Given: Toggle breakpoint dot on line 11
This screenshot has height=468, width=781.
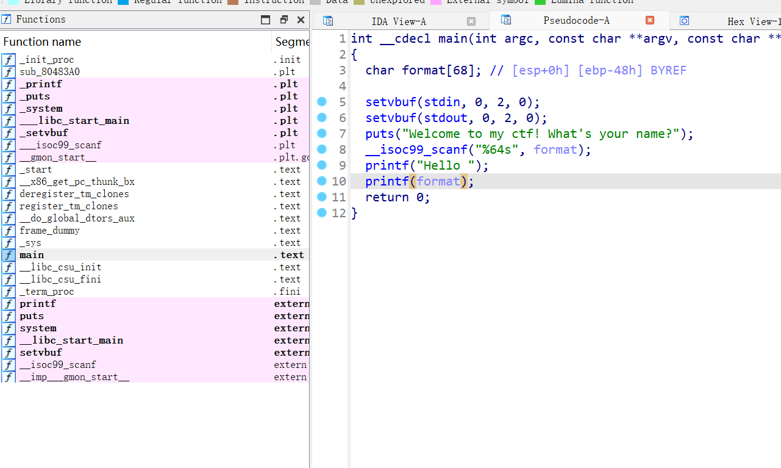Looking at the screenshot, I should tap(322, 197).
